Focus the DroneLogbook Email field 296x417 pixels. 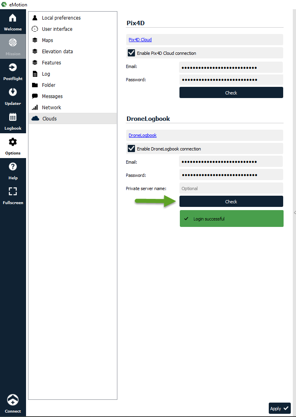click(231, 161)
